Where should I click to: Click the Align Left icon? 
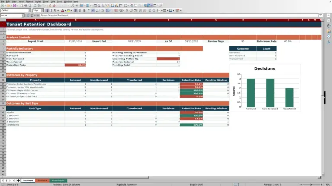coord(76,10)
